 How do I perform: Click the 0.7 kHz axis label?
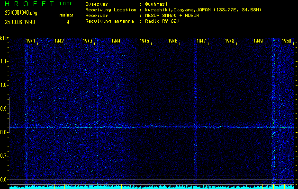(3, 156)
